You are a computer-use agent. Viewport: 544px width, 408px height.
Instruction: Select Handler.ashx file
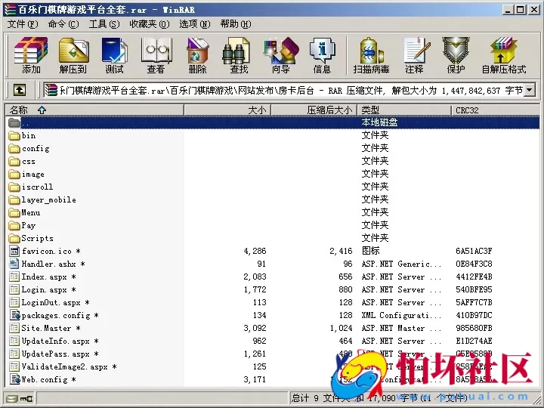[x=47, y=264]
